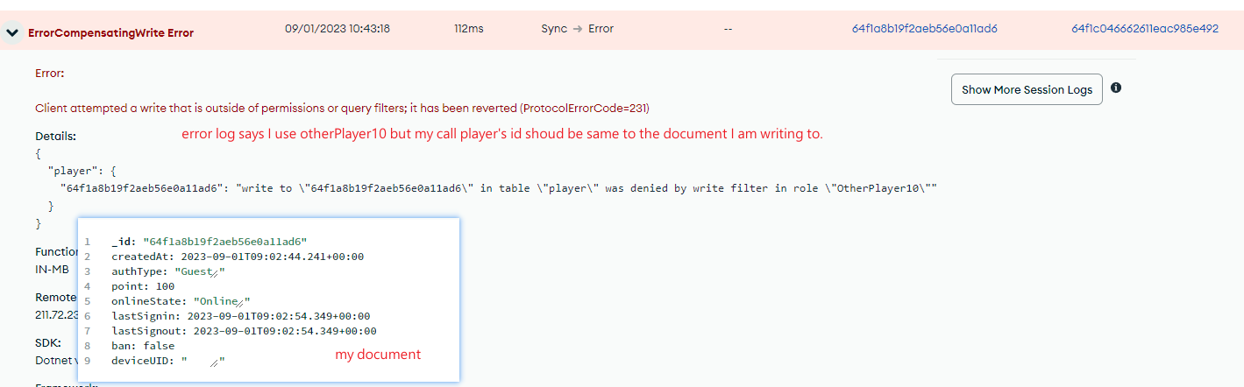Open user ID link 64f1a8b19f2aeb56e0a11ad6

tap(924, 29)
